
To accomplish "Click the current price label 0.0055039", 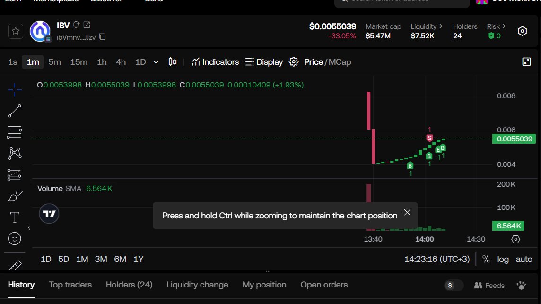I will (514, 139).
